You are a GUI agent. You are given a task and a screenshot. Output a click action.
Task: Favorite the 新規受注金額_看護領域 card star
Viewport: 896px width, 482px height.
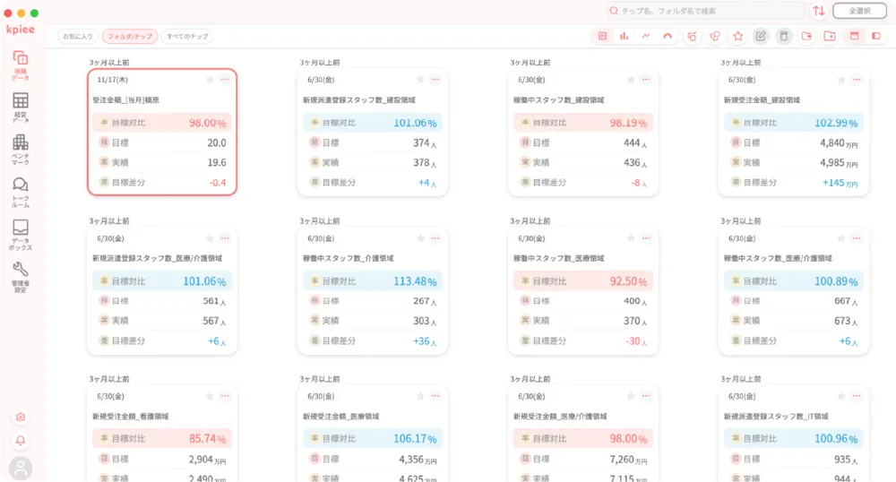(210, 396)
